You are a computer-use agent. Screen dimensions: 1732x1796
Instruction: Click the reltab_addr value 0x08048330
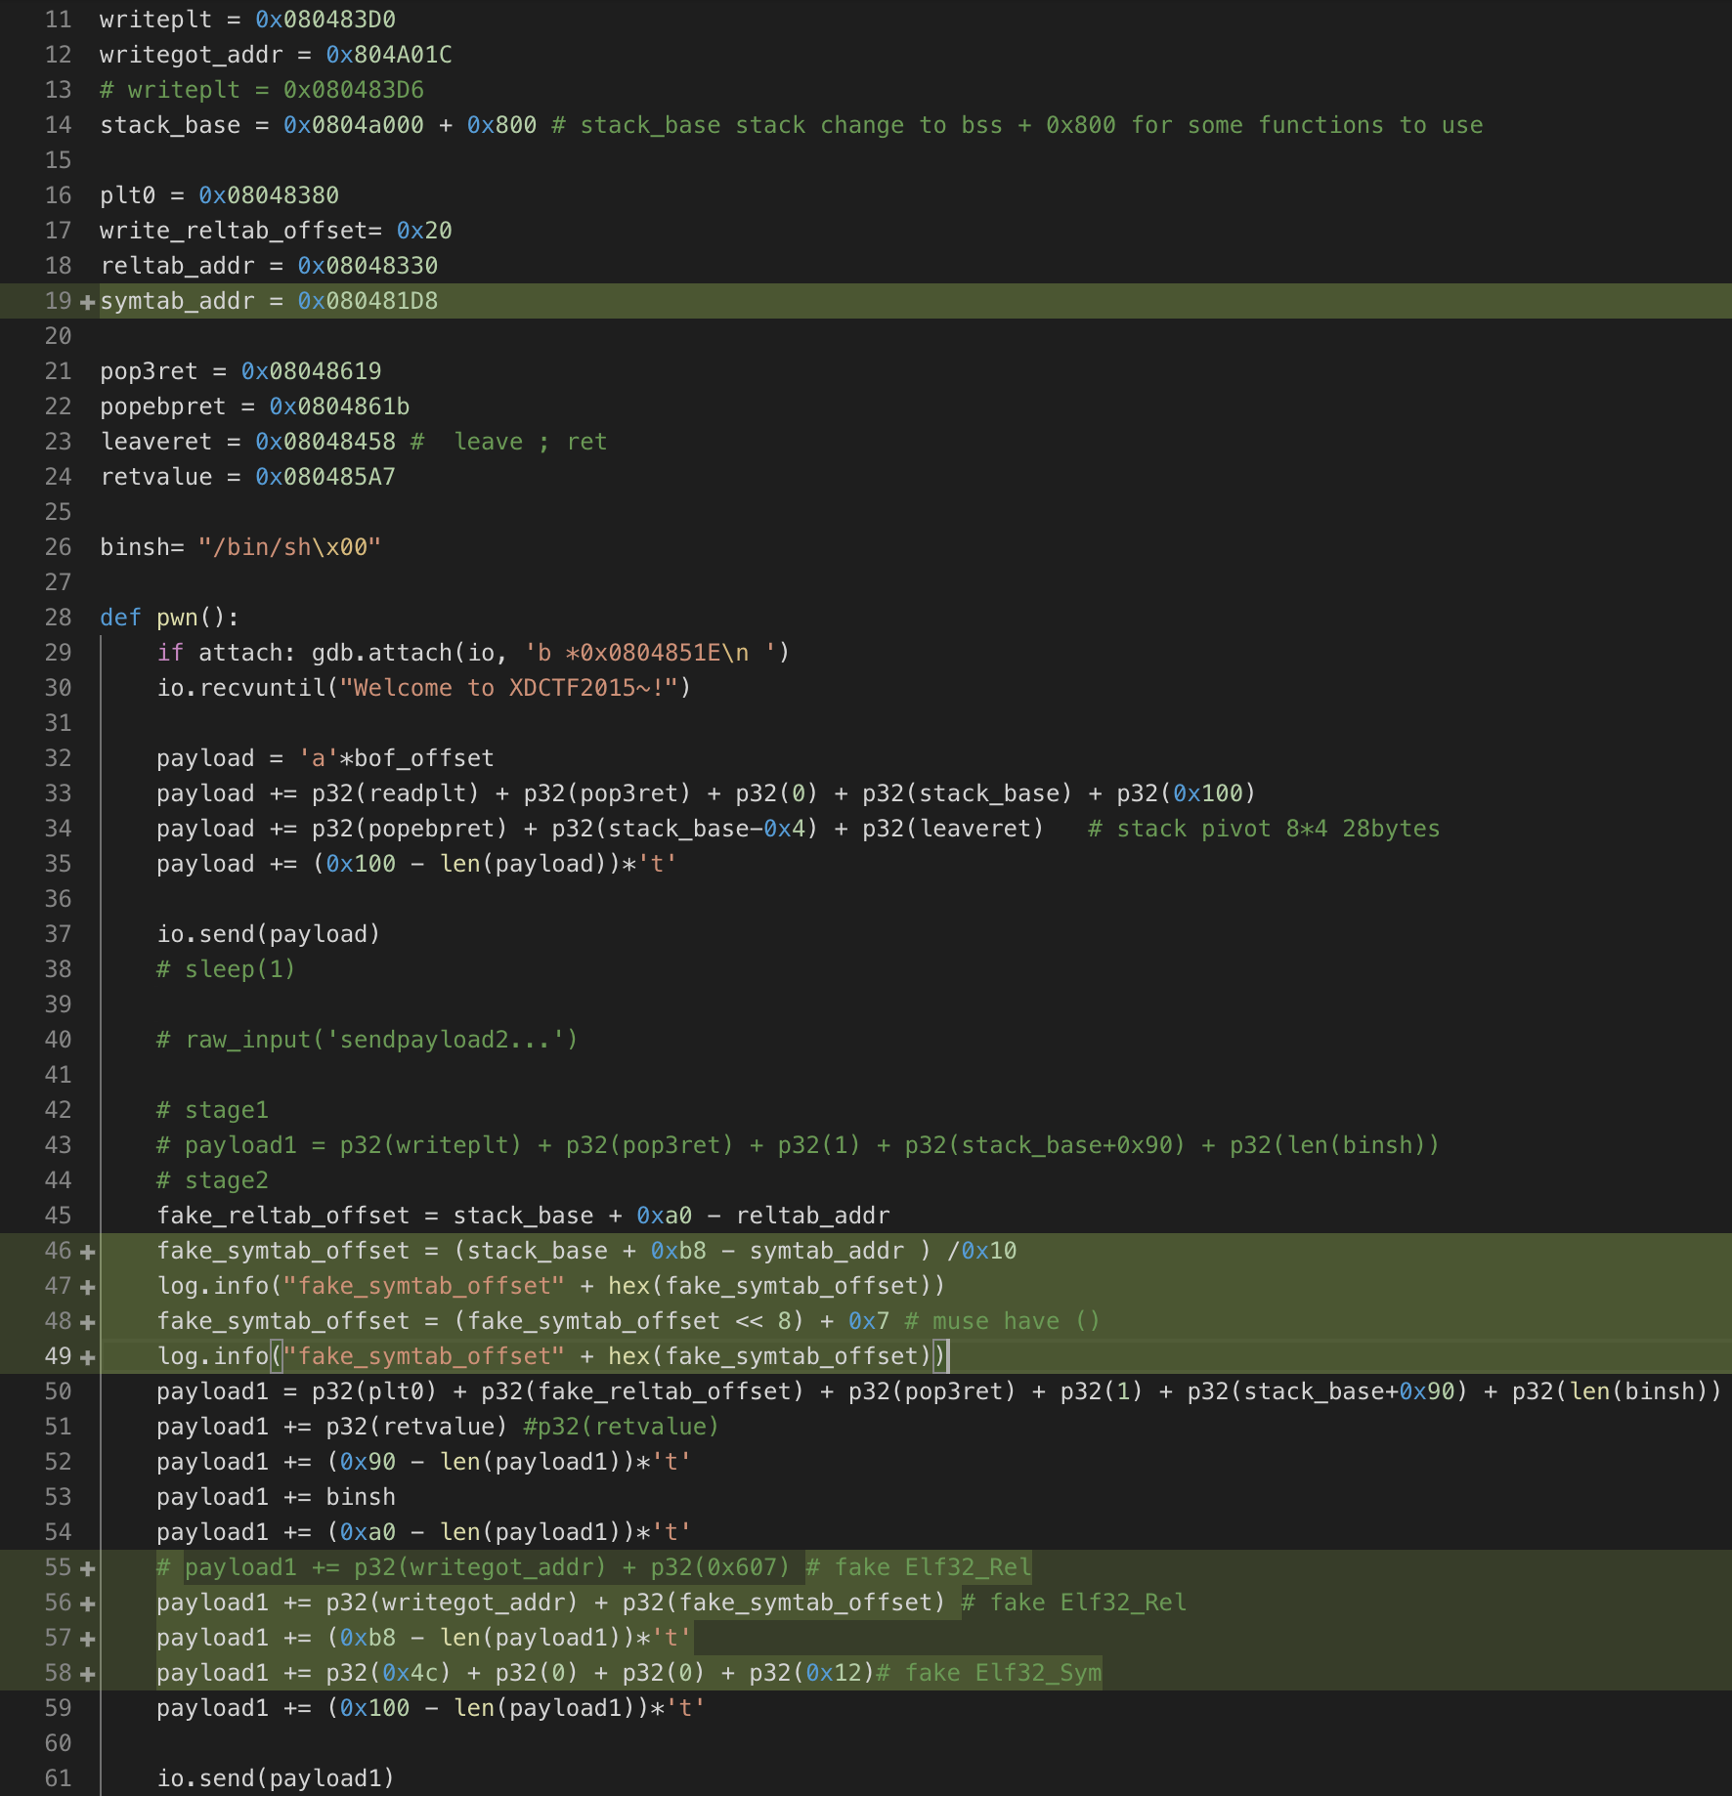coord(368,266)
